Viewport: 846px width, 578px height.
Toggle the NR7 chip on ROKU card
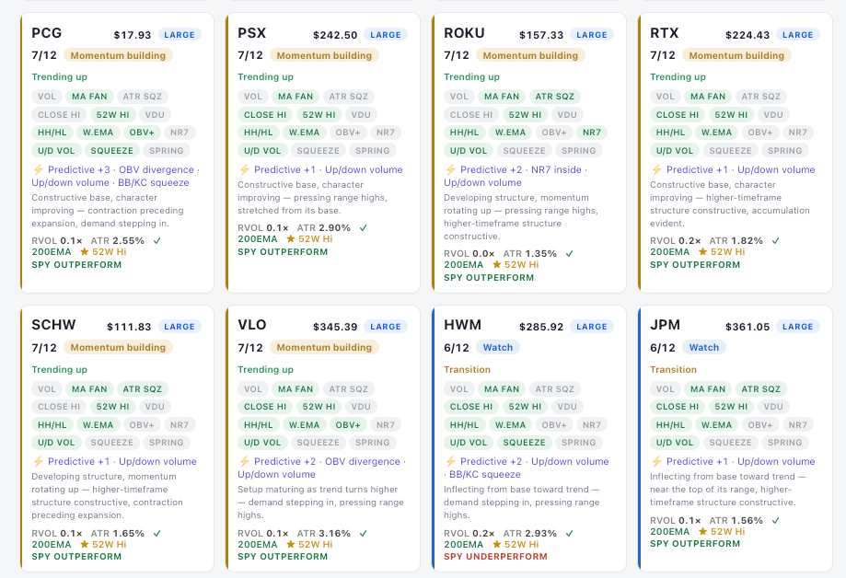click(x=592, y=133)
